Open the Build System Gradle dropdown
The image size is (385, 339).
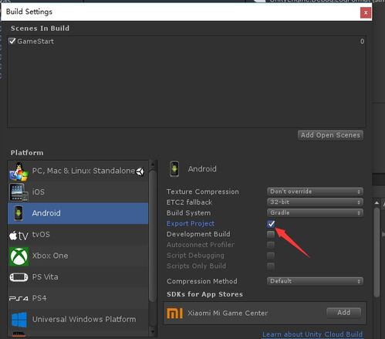[x=315, y=213]
